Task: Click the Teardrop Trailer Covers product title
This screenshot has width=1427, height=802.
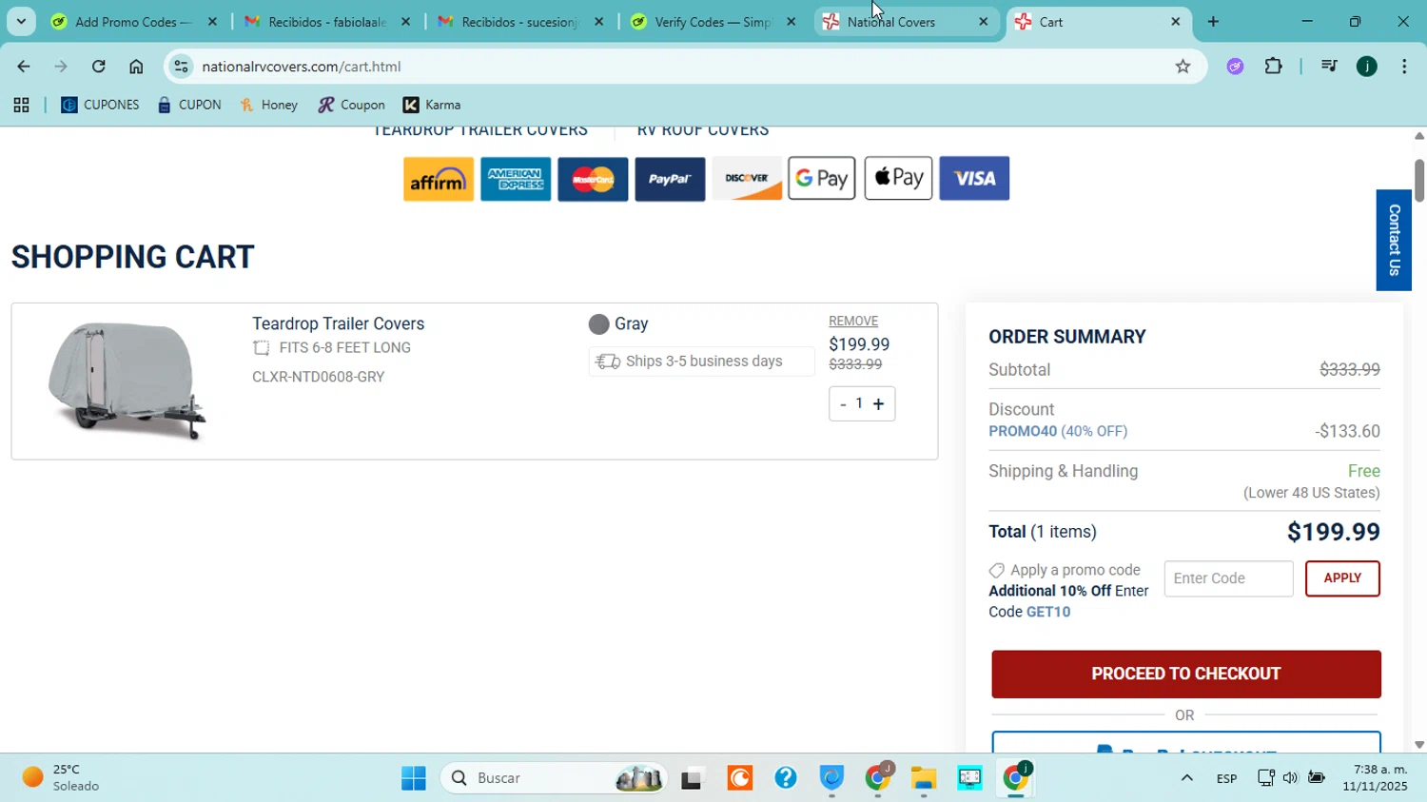Action: click(x=338, y=324)
